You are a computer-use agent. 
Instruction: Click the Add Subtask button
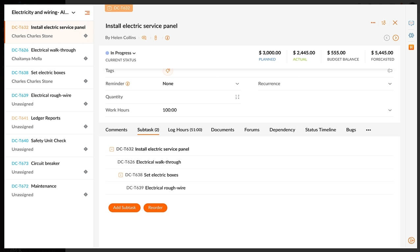[x=124, y=208]
